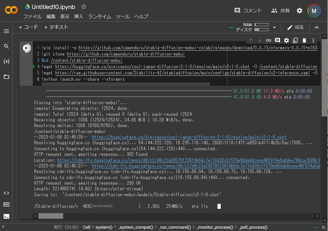Click the Colab logo
Viewport: 328px width, 231px height.
click(11, 10)
